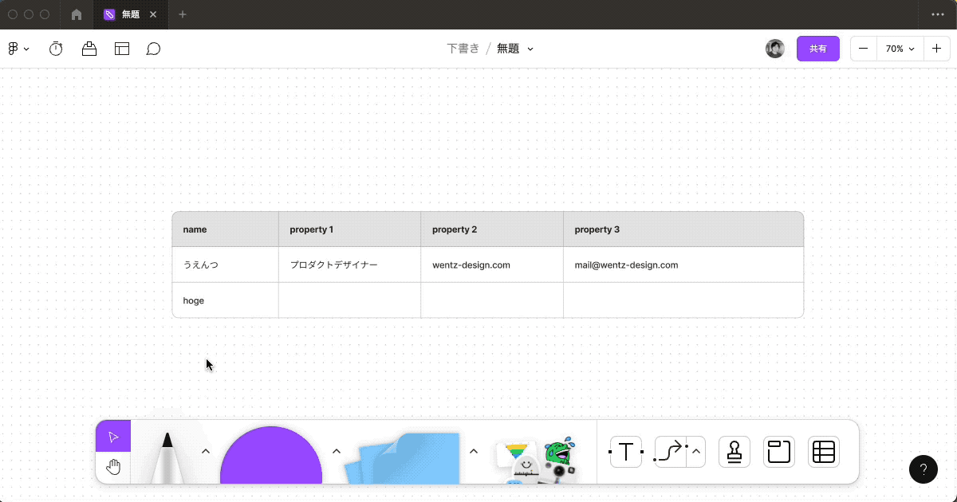
Task: Click the home icon tab
Action: (x=77, y=14)
